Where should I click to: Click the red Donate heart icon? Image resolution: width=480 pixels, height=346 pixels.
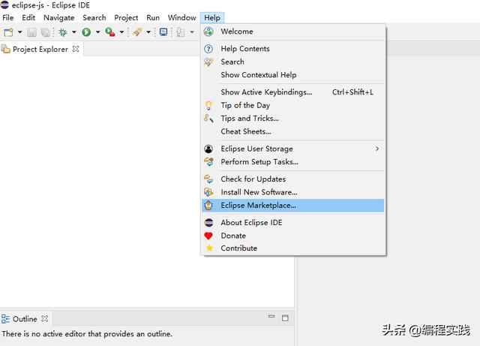click(x=208, y=236)
